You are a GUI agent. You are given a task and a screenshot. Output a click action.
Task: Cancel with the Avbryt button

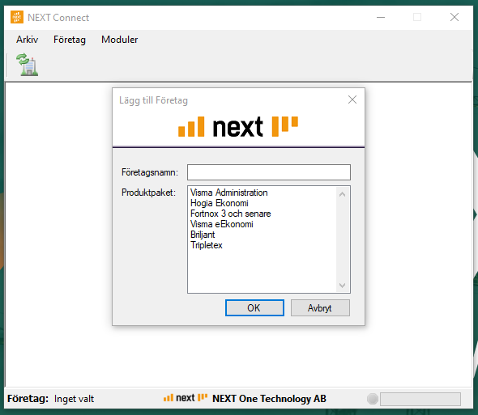coord(320,308)
